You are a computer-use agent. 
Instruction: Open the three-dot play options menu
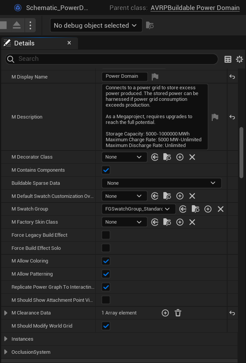(x=30, y=25)
